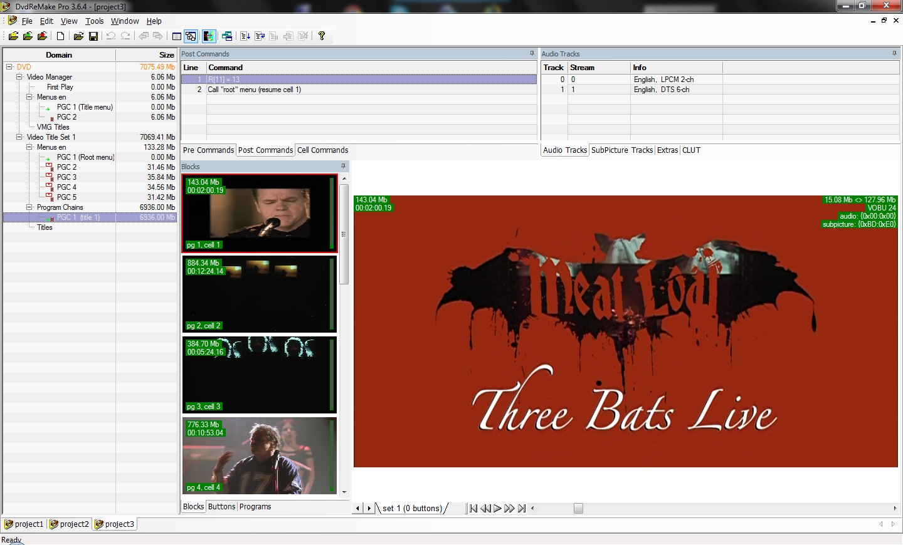Image resolution: width=903 pixels, height=545 pixels.
Task: Switch to the Extras tab
Action: [x=668, y=150]
